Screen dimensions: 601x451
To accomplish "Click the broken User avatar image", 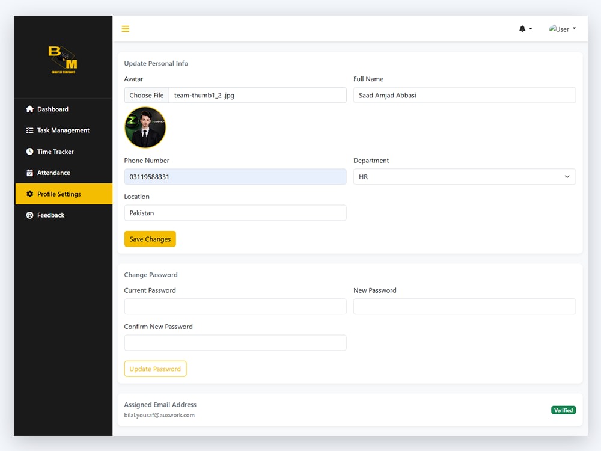I will pyautogui.click(x=552, y=28).
